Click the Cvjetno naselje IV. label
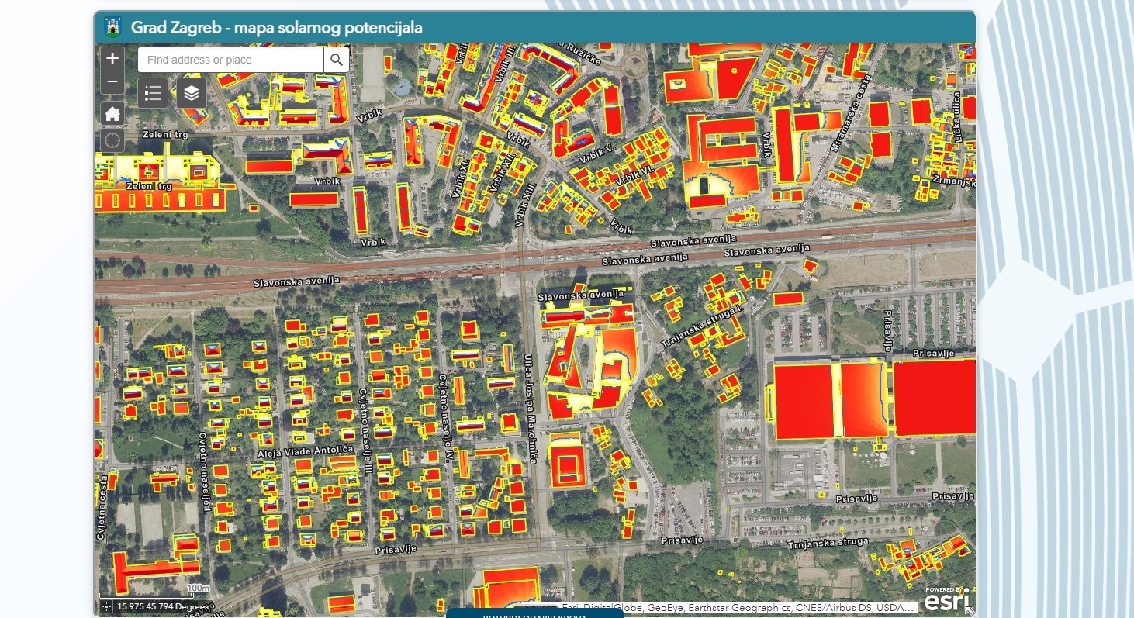Image resolution: width=1134 pixels, height=618 pixels. point(446,419)
